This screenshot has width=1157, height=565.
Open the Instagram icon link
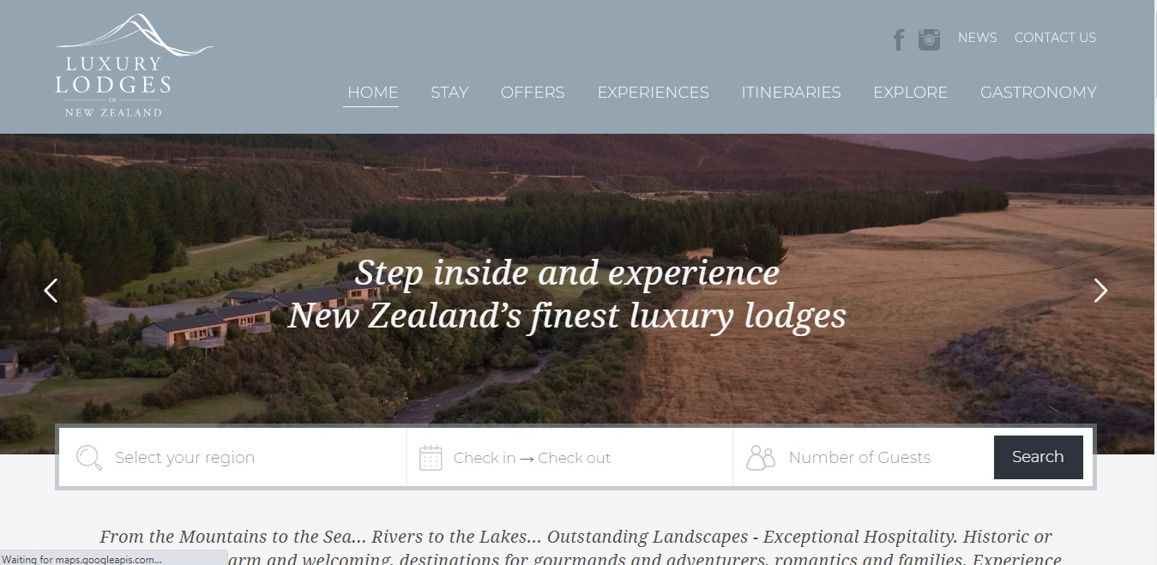[x=929, y=39]
